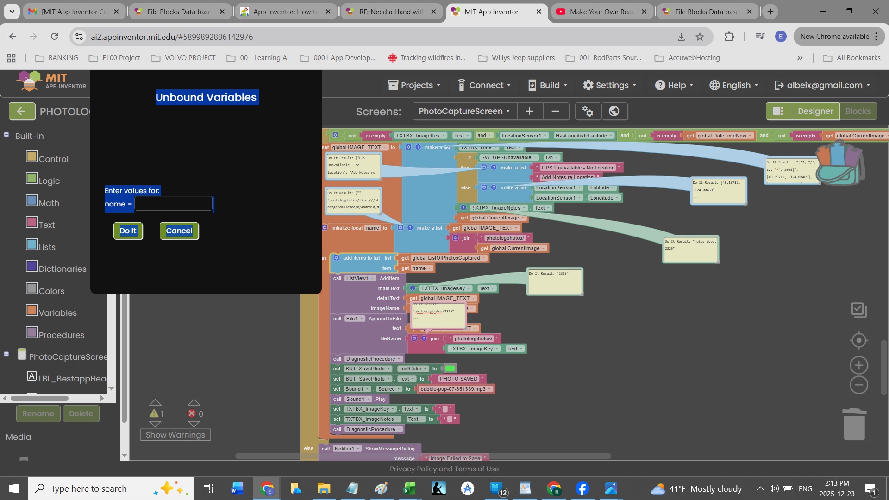Collapse the PhotoCaptureScreen component tree

[x=6, y=354]
